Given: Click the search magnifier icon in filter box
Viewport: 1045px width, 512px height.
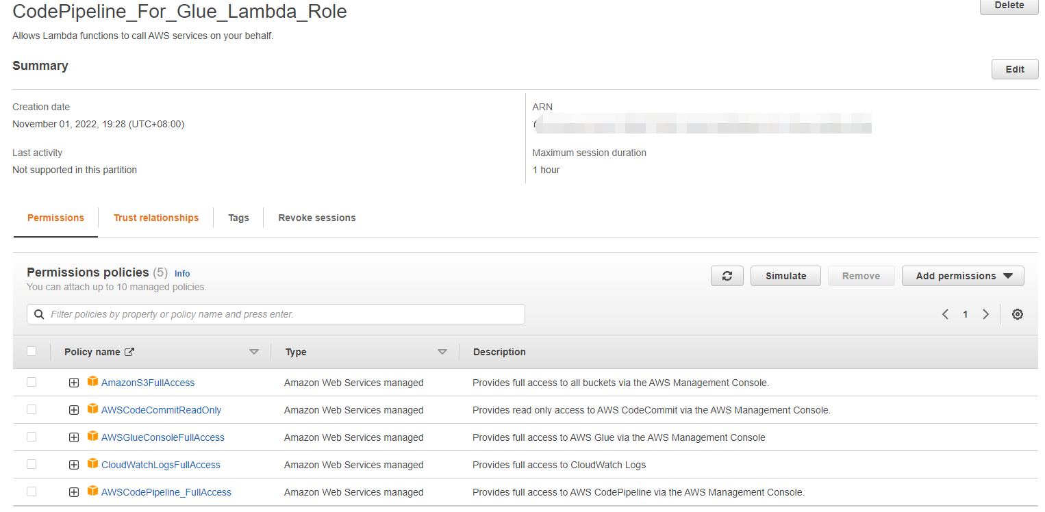Looking at the screenshot, I should pyautogui.click(x=39, y=314).
